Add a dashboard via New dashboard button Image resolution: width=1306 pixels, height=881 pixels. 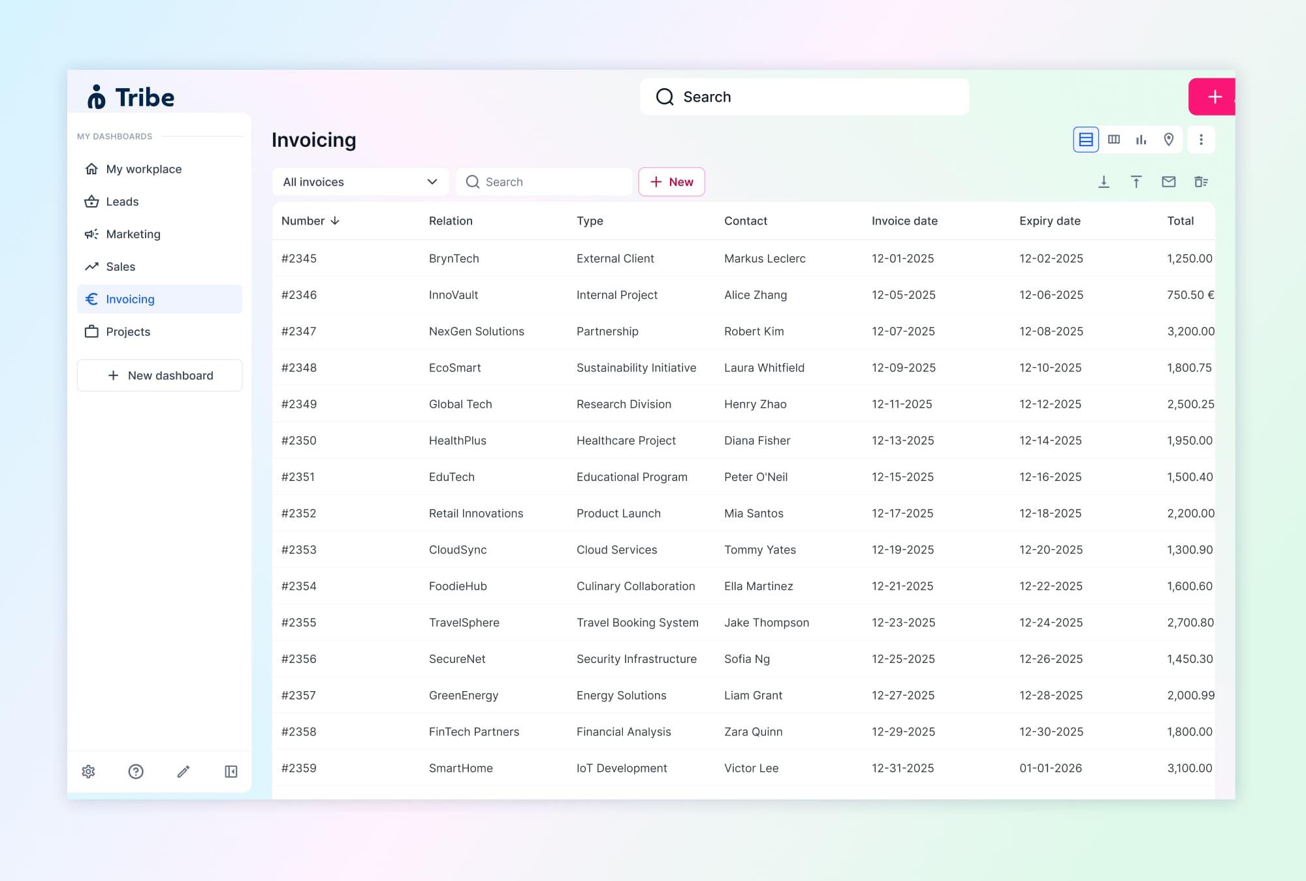[x=159, y=375]
